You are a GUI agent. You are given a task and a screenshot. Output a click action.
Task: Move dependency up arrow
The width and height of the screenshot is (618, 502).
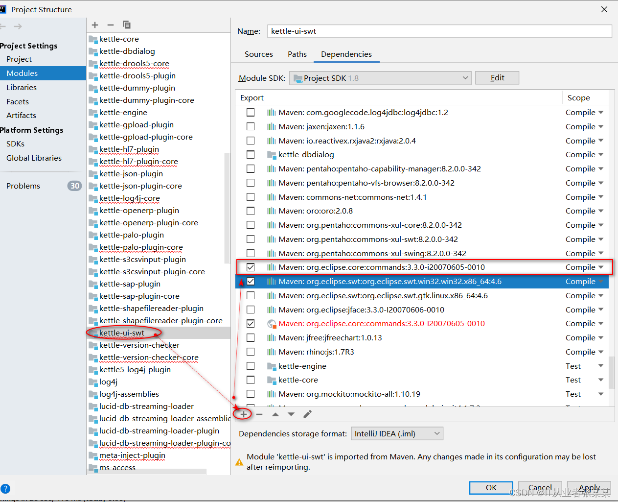[x=275, y=414]
